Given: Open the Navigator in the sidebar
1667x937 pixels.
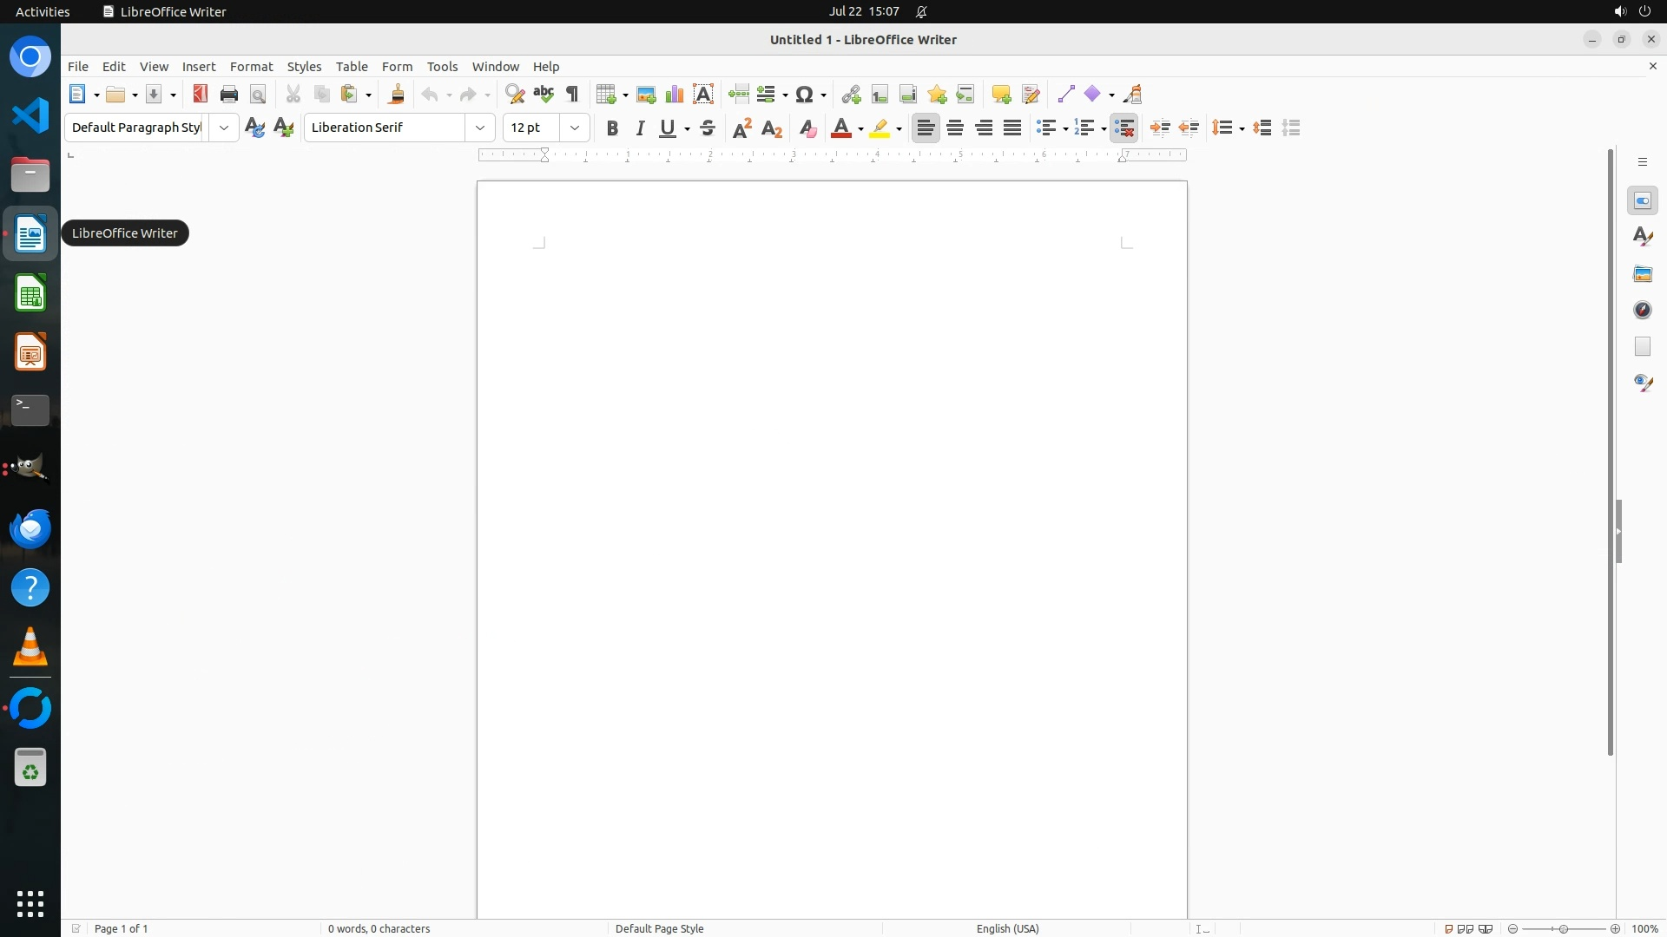Looking at the screenshot, I should coord(1642,311).
